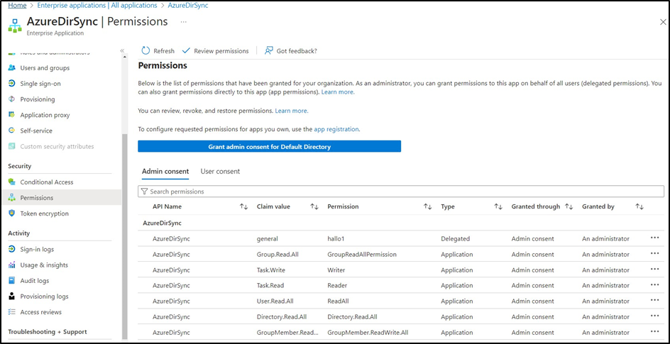
Task: Switch to the User consent tab
Action: click(220, 172)
